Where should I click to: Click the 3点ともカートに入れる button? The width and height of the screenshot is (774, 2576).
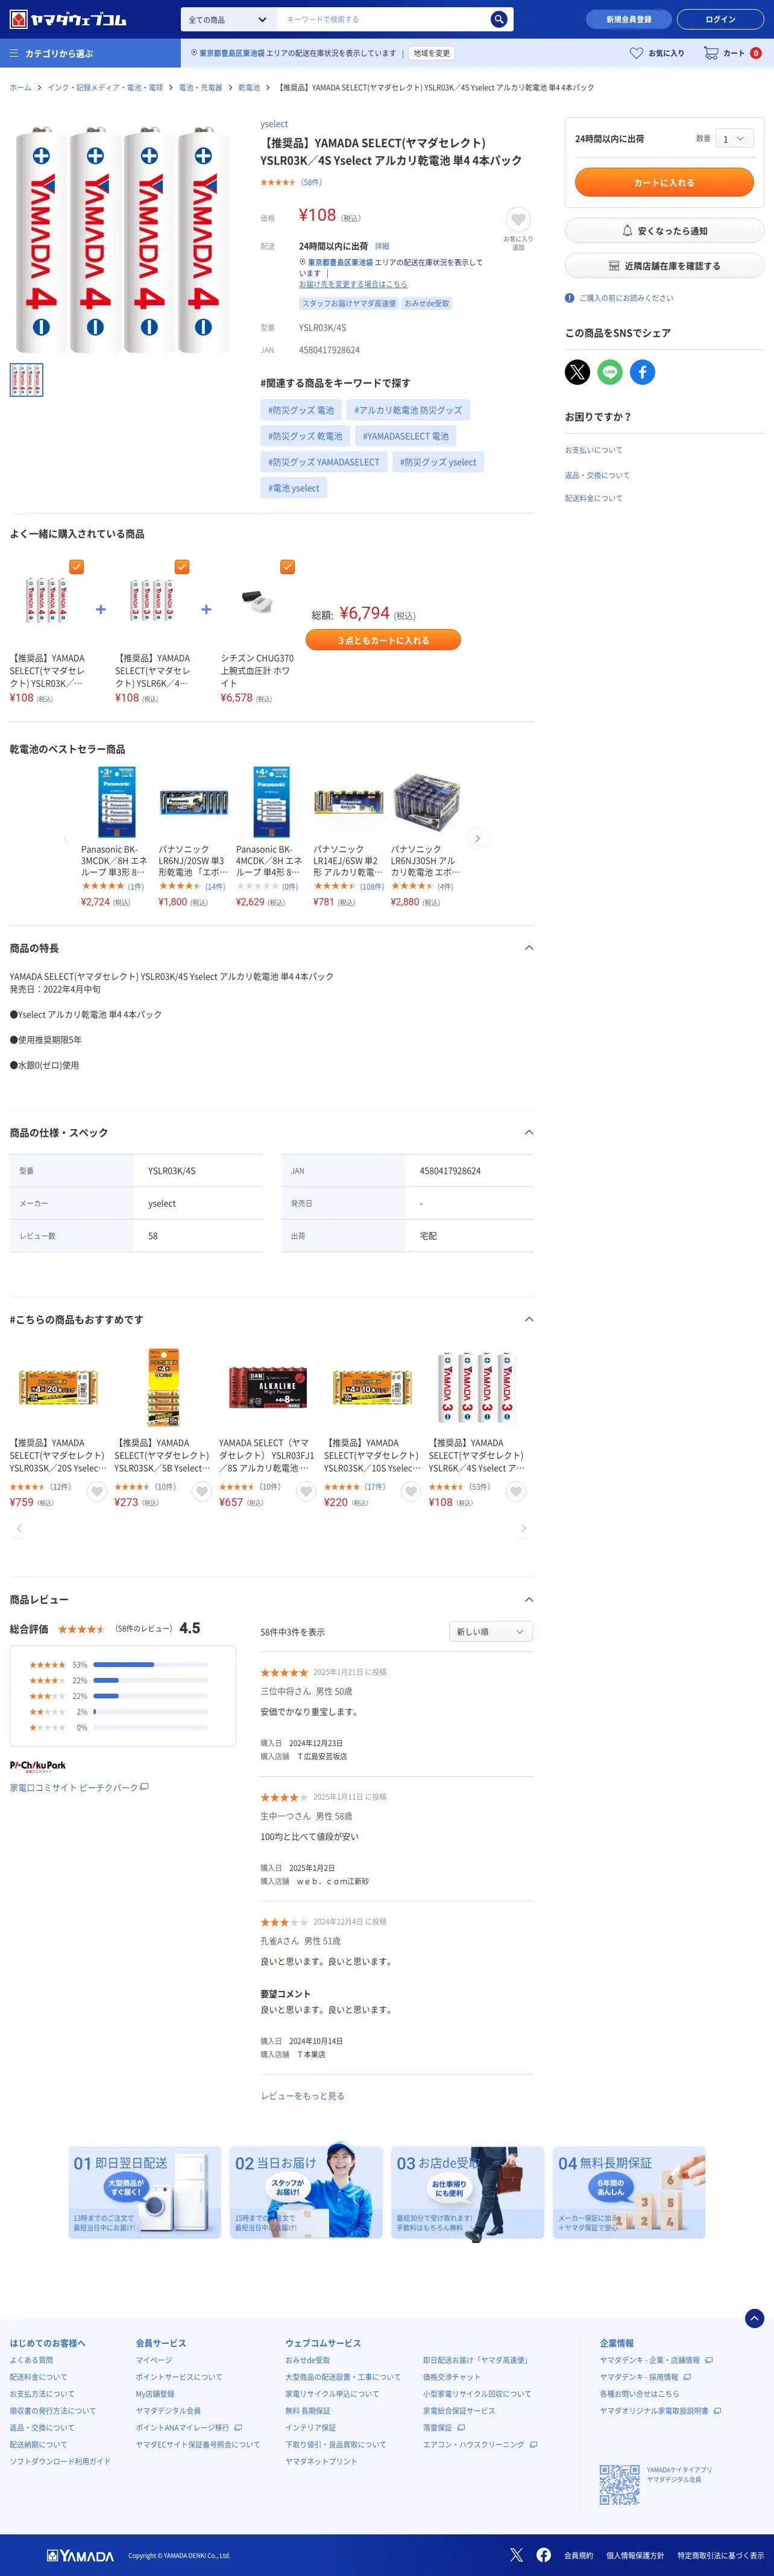pyautogui.click(x=383, y=640)
